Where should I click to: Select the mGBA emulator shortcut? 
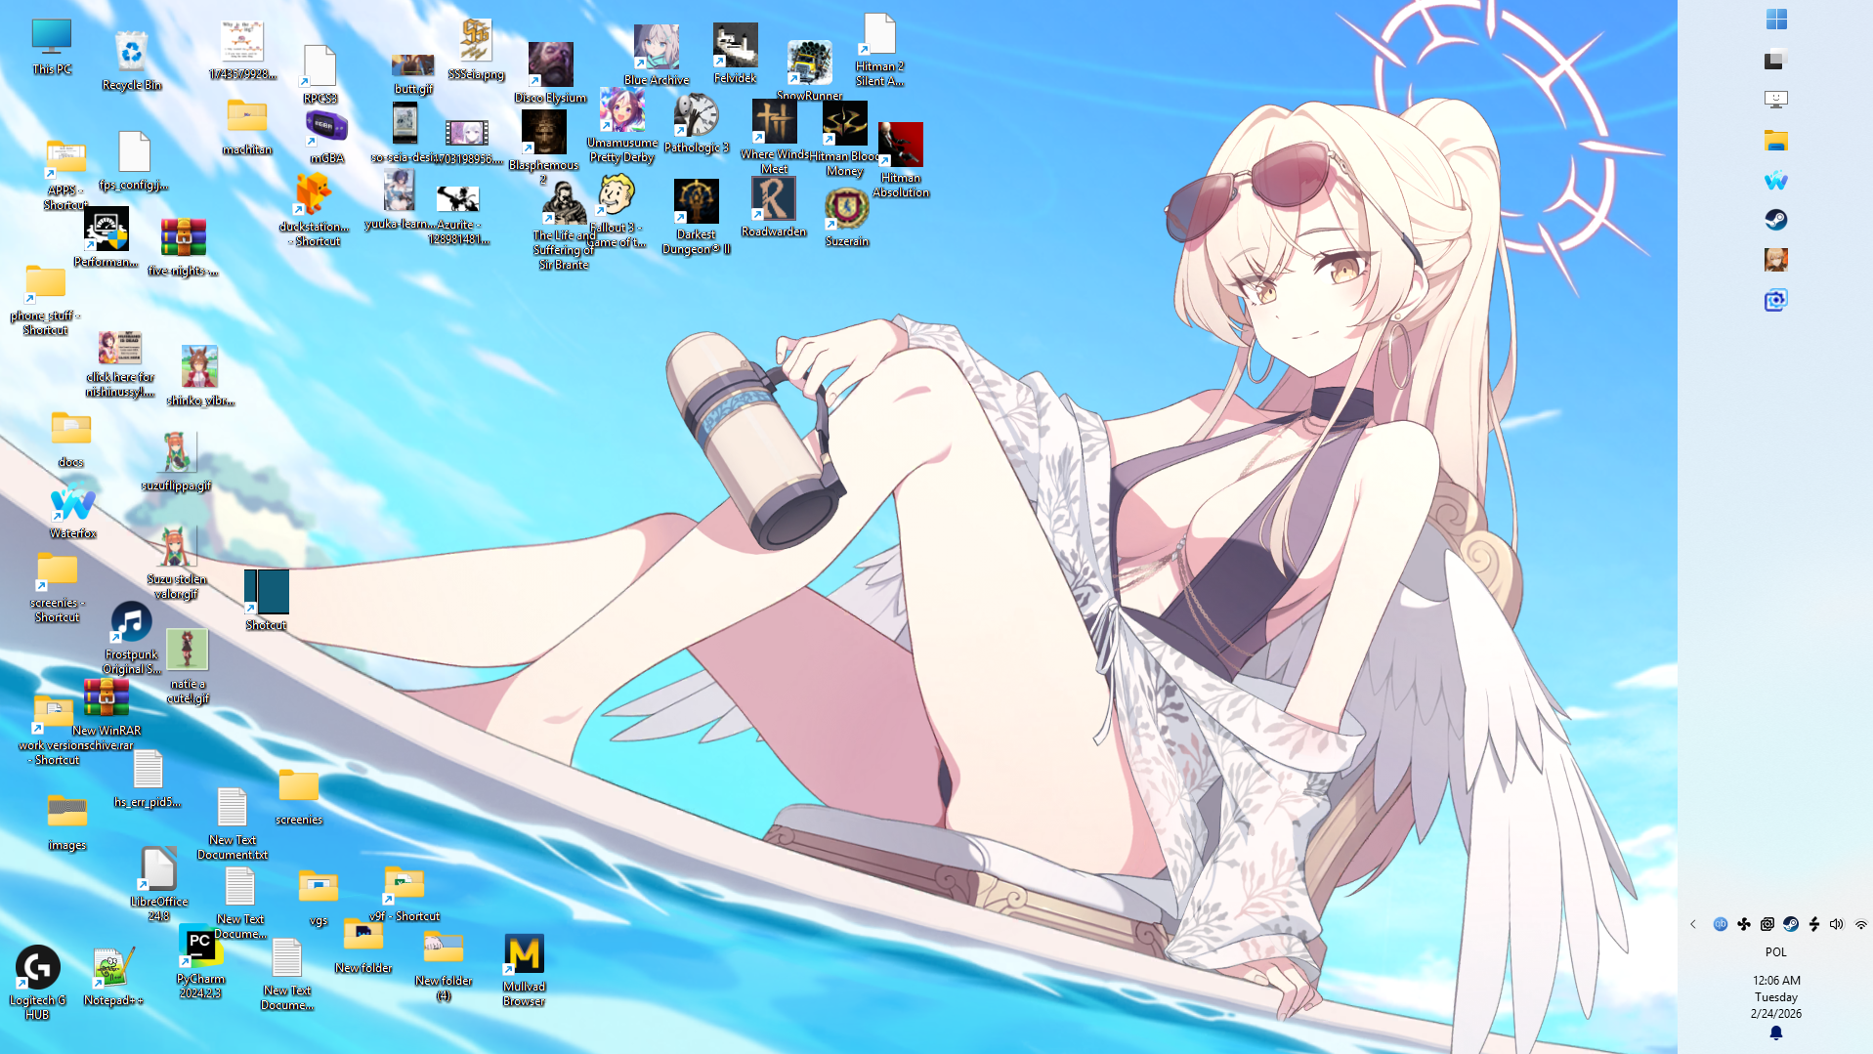[326, 136]
